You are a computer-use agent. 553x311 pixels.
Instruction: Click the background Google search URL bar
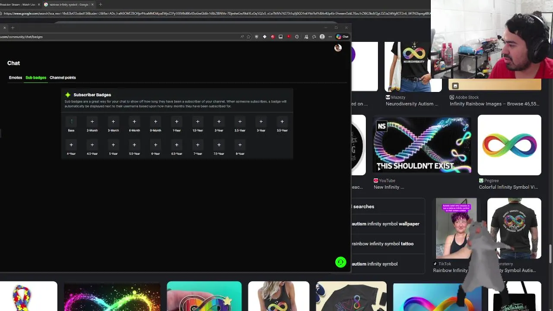216,13
